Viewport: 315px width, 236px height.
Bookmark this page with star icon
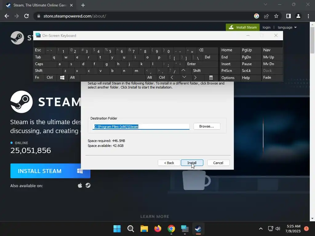tap(276, 16)
